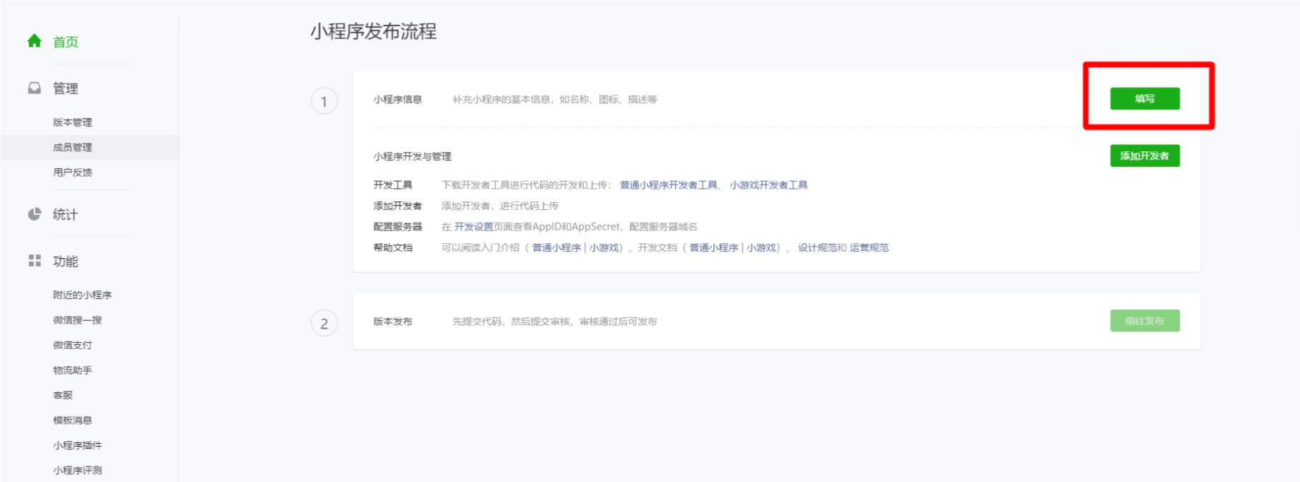The width and height of the screenshot is (1300, 482).
Task: Follow the 开发设置 link
Action: point(474,227)
